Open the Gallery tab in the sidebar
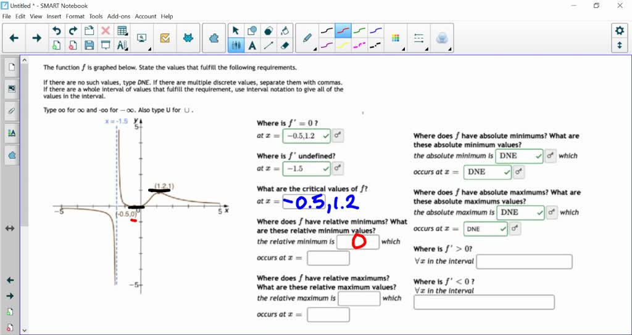Screen dimensions: 632x335 click(12, 89)
